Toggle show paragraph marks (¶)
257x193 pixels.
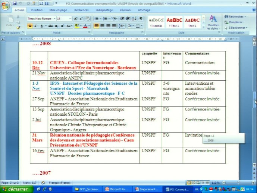tap(141, 19)
